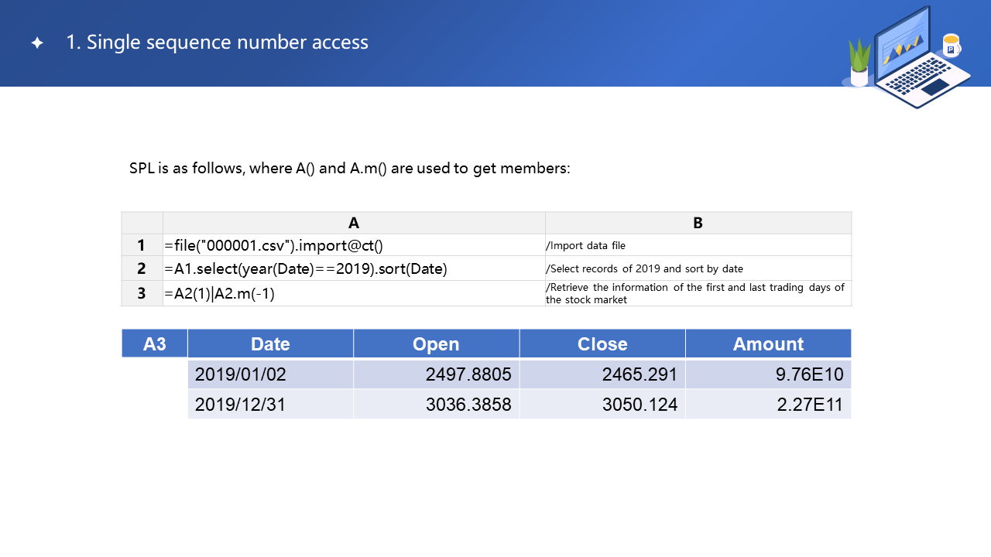Select the title "1. Single sequence number access"

point(217,43)
